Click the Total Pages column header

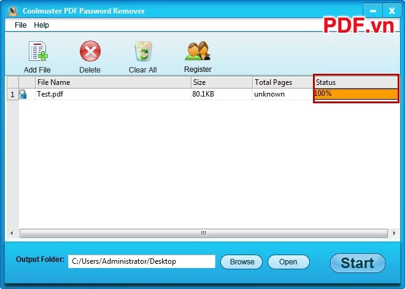tap(283, 82)
